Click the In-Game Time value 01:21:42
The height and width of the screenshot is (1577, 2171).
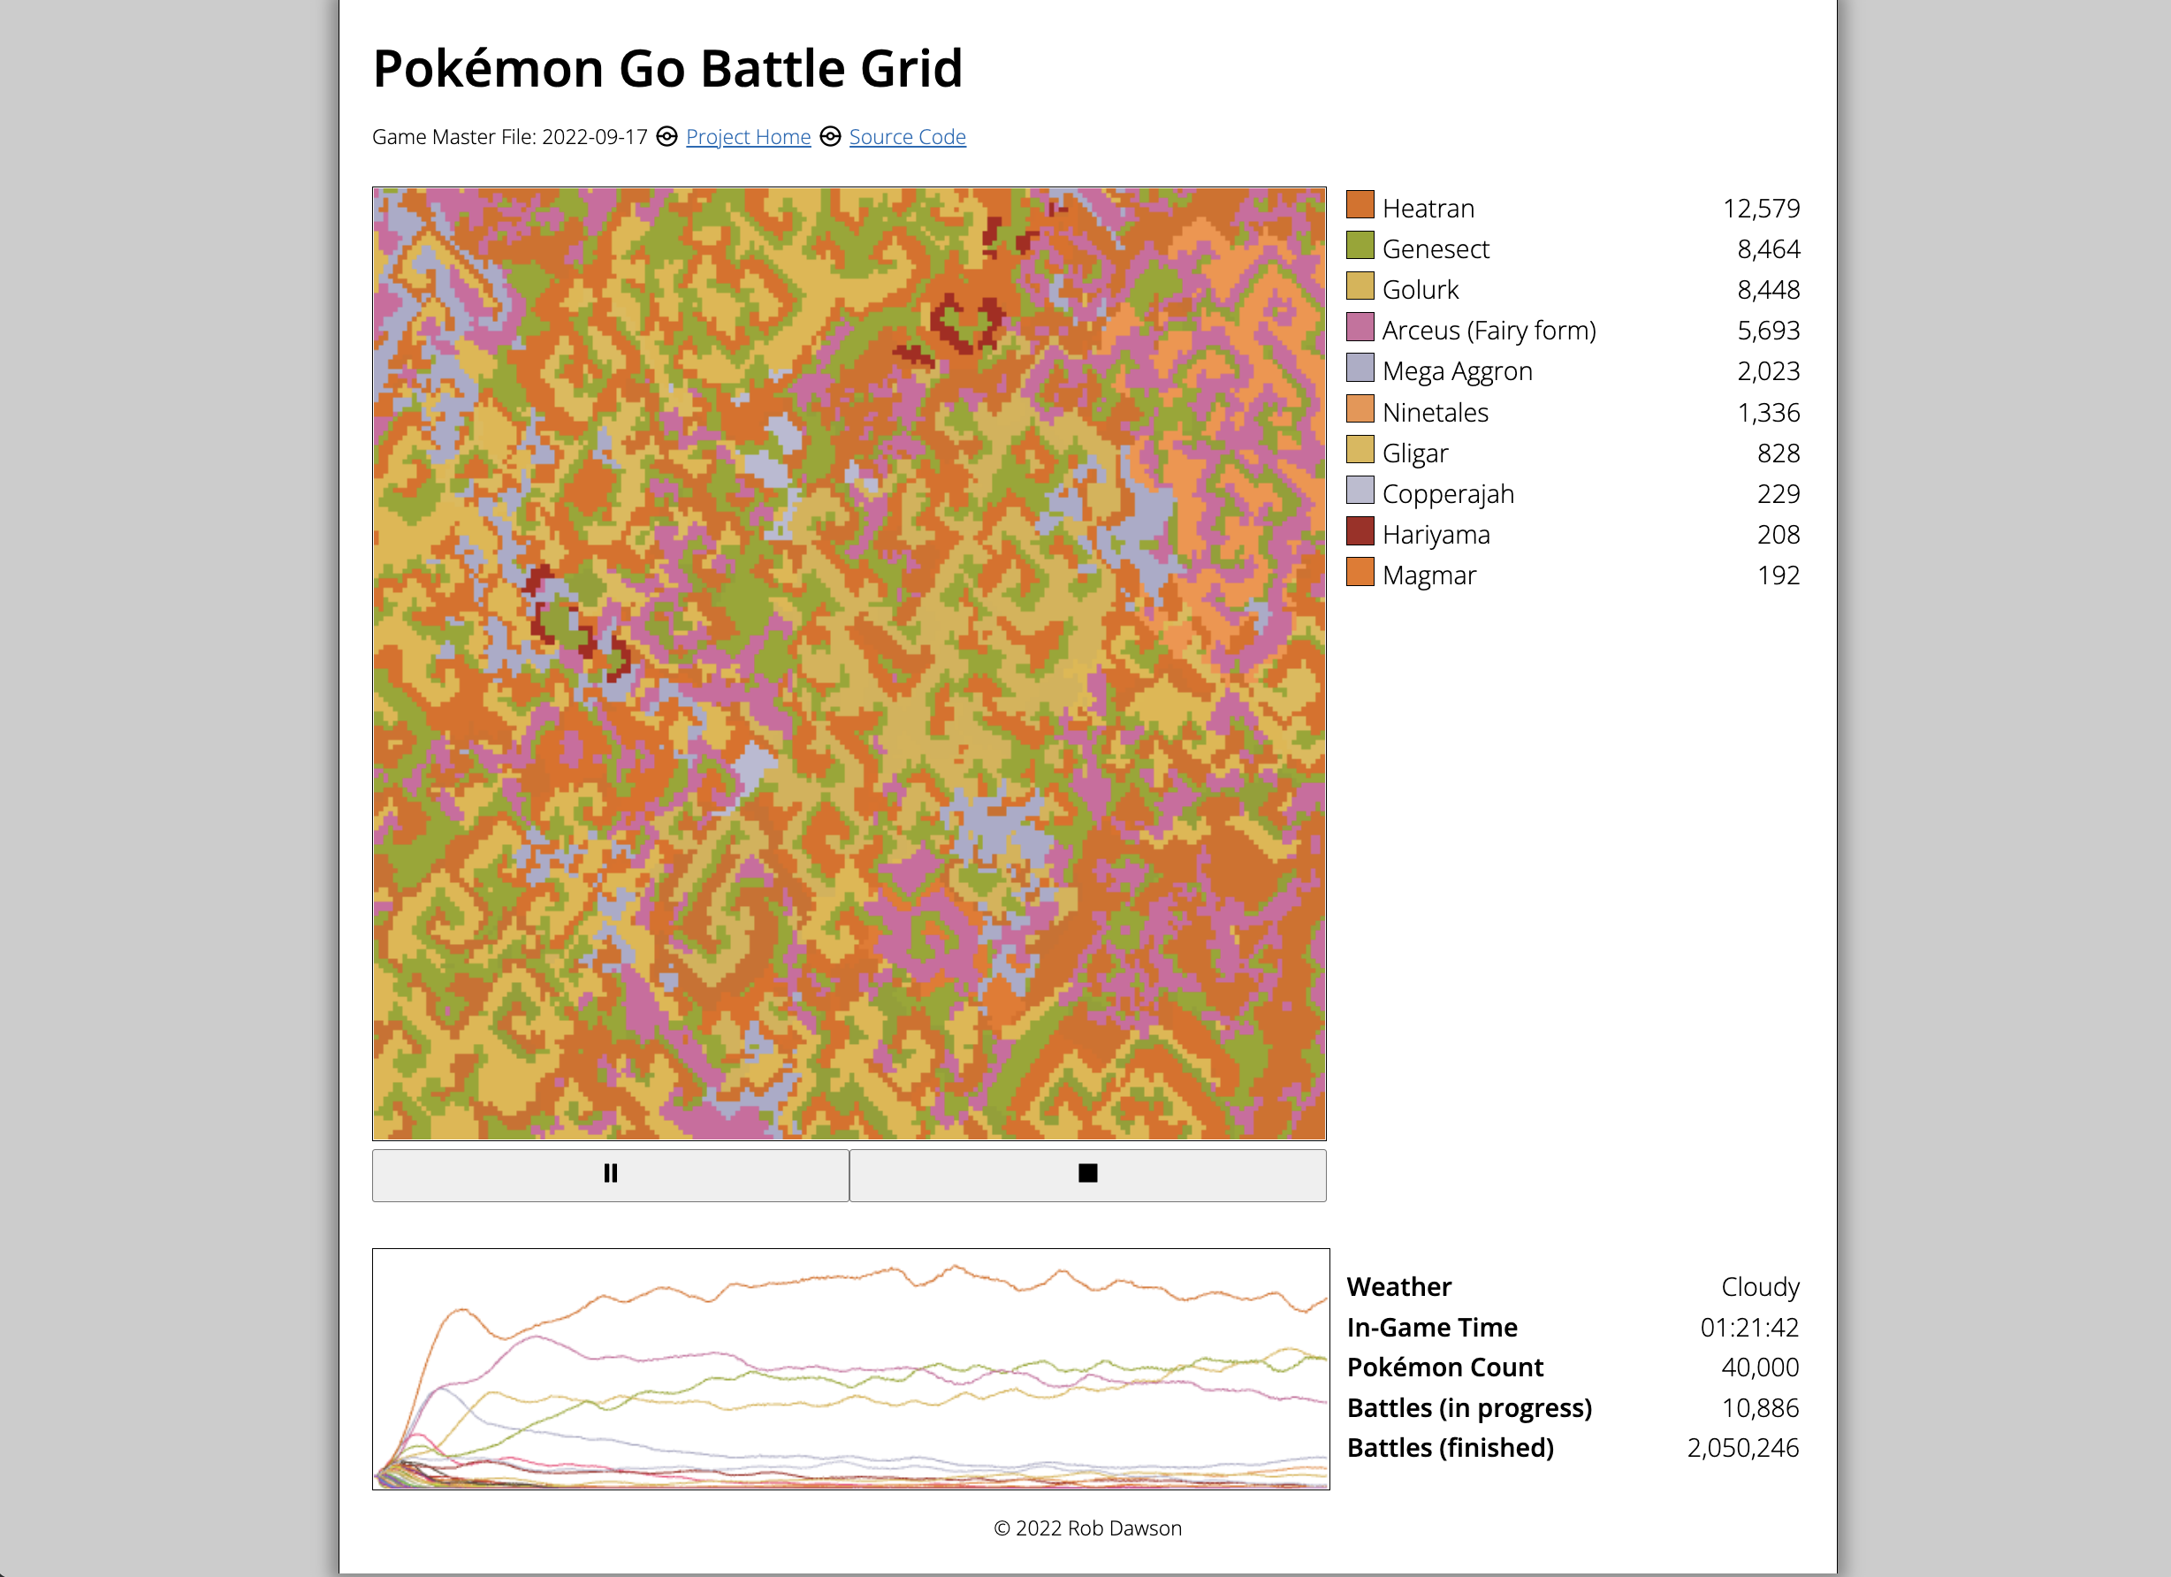pyautogui.click(x=1748, y=1327)
